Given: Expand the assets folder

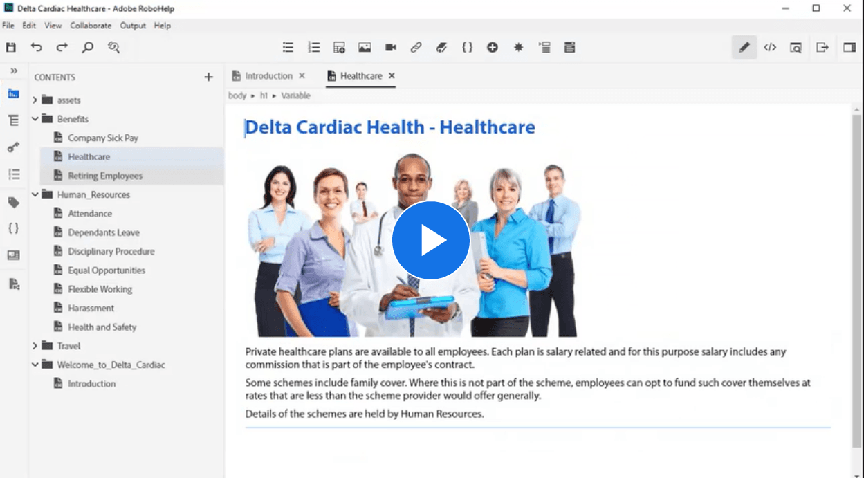Looking at the screenshot, I should tap(35, 100).
